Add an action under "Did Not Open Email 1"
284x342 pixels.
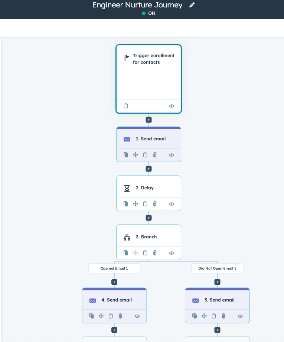[x=217, y=281]
